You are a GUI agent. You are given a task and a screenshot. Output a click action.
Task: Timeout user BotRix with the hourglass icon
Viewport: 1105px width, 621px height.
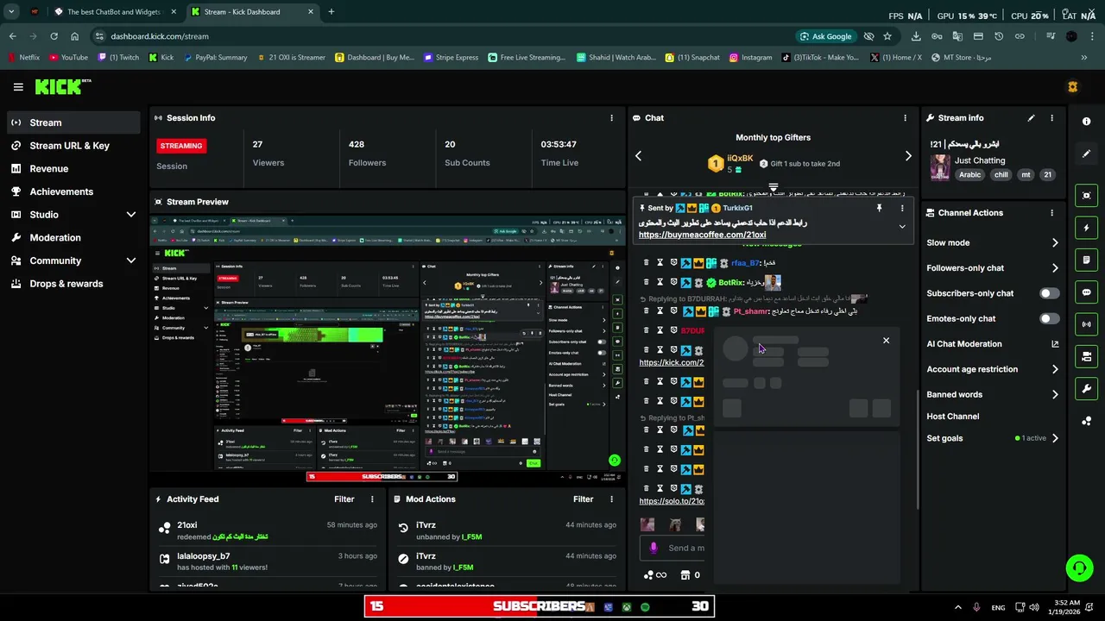(x=660, y=282)
